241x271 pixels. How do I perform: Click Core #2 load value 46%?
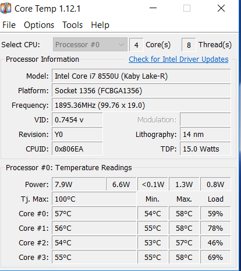215,242
